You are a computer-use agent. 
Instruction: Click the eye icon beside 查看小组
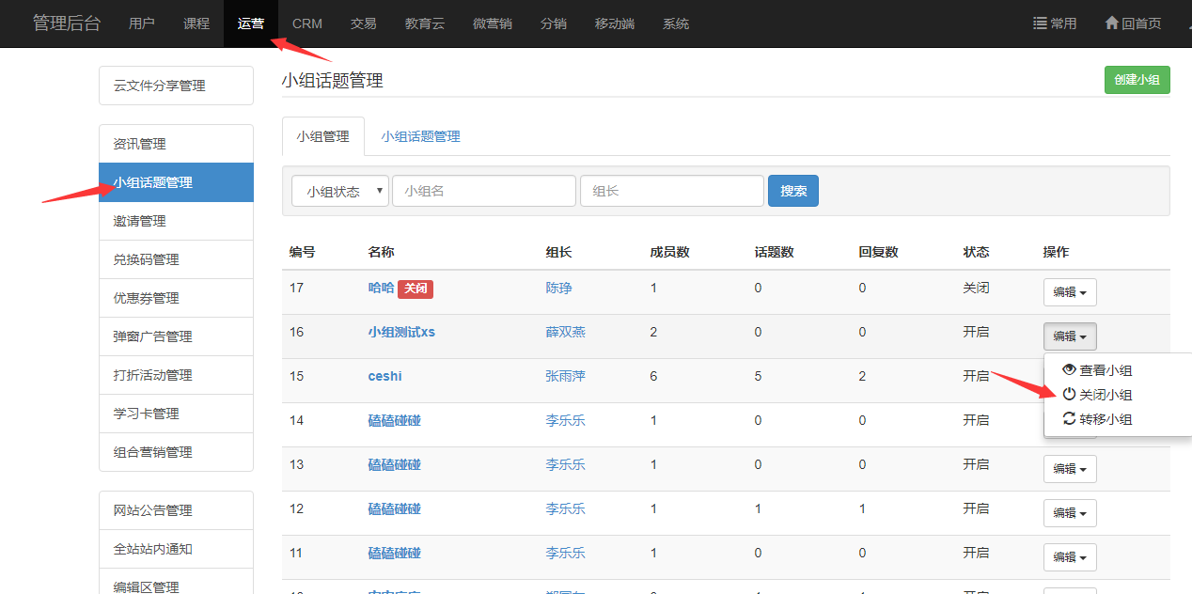tap(1069, 370)
